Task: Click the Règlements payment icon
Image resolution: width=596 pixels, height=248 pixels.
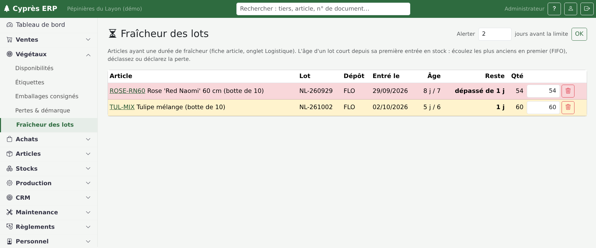Action: tap(10, 227)
